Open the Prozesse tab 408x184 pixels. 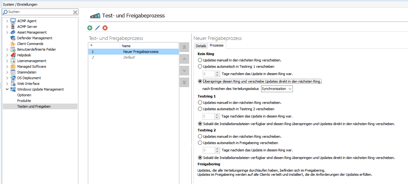click(216, 46)
